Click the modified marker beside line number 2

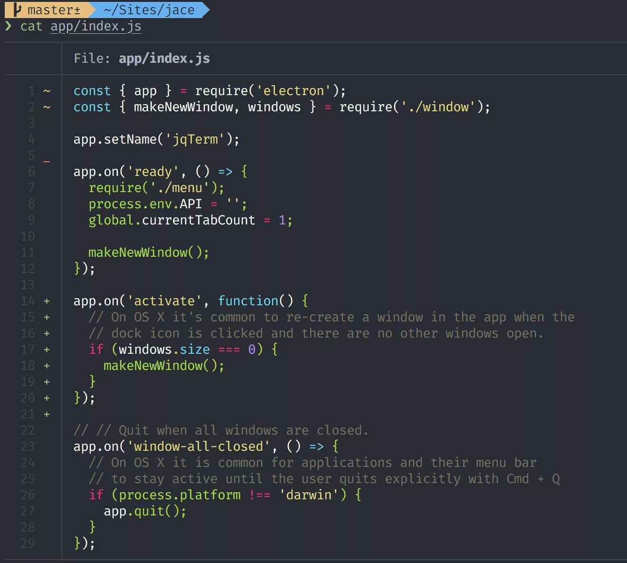(47, 107)
